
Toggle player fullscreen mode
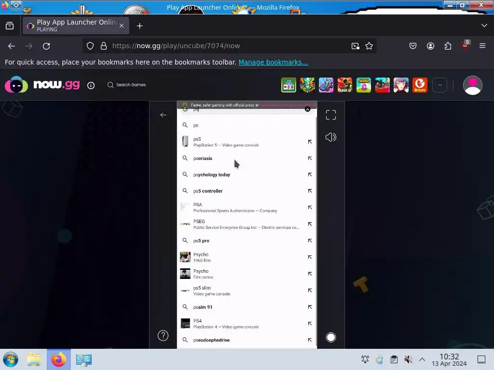point(331,115)
